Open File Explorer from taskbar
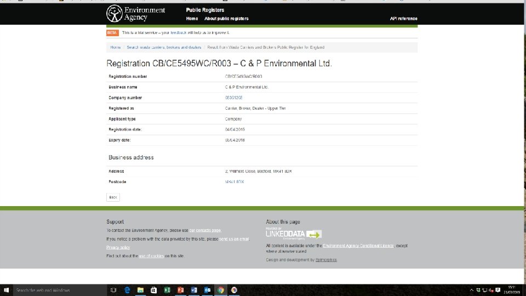The height and width of the screenshot is (296, 526). pyautogui.click(x=140, y=290)
